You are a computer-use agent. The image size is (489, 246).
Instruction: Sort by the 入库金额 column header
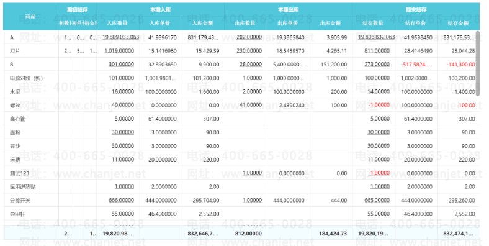(203, 23)
